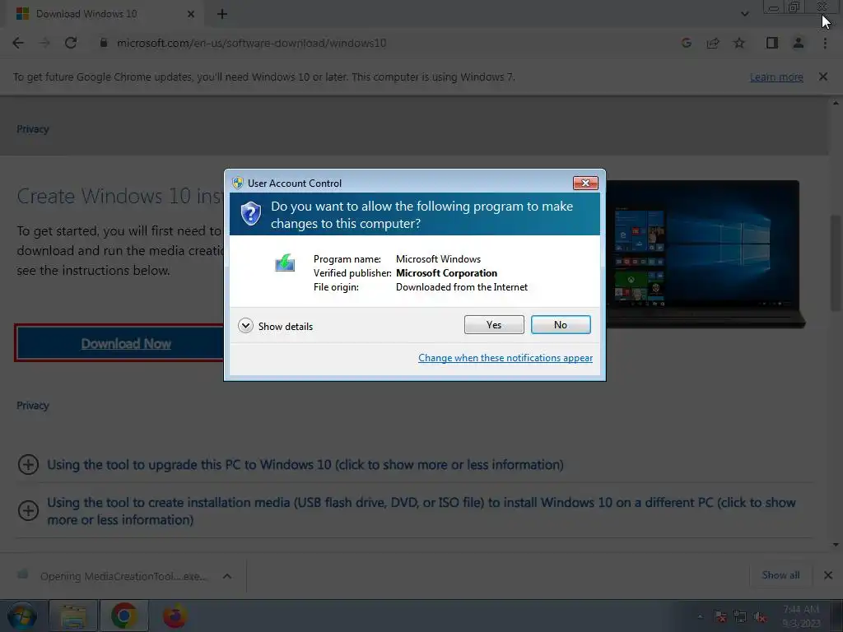
Task: Open the tab search dropdown arrow
Action: 744,14
